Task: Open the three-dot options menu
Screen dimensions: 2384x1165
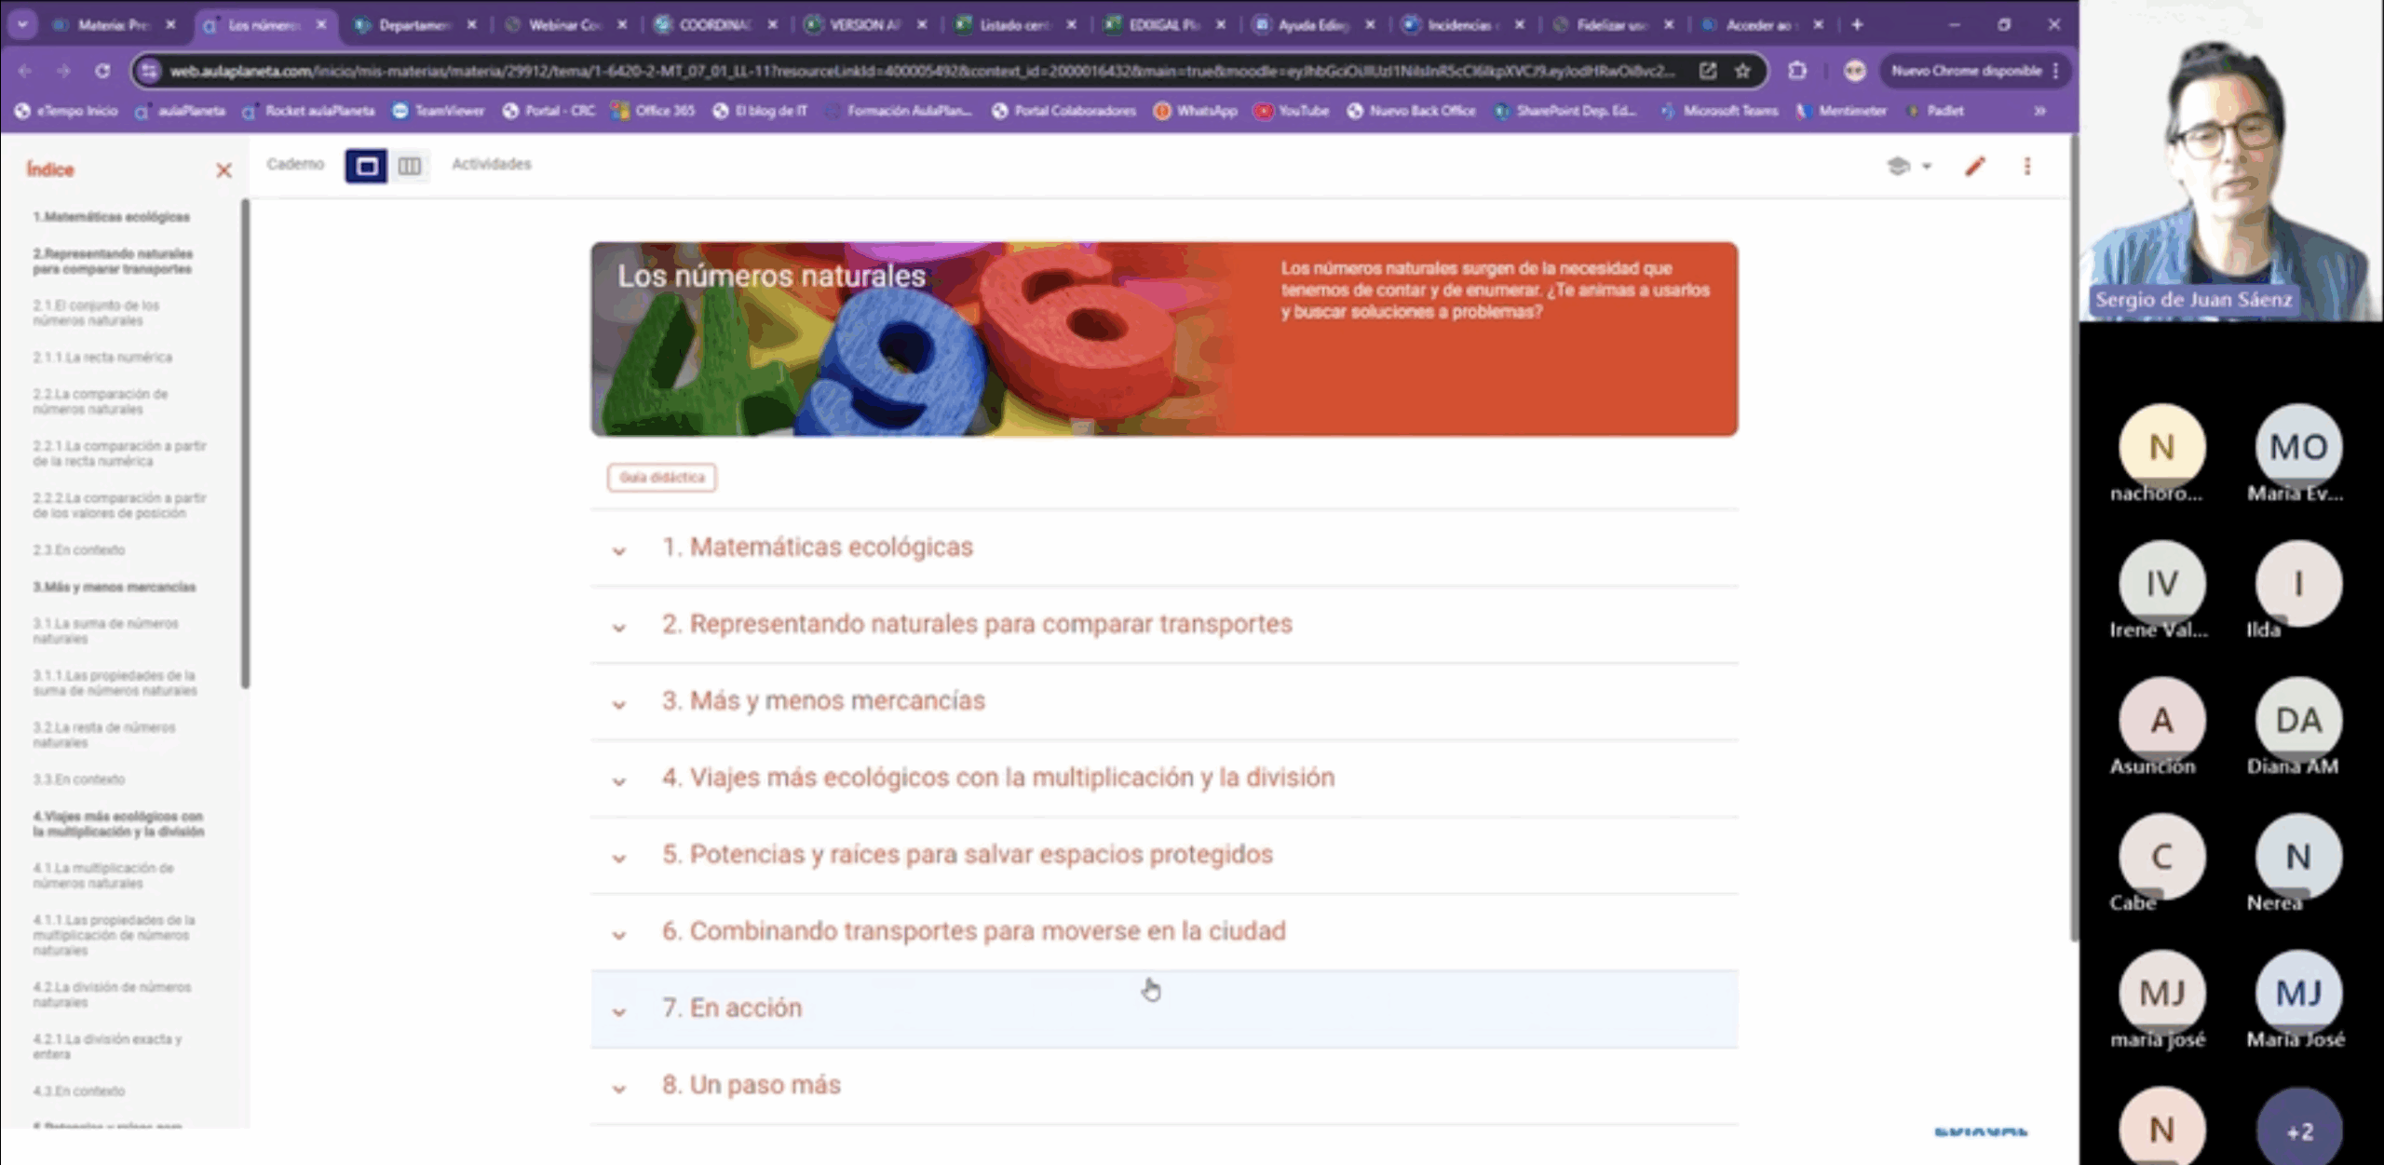Action: pyautogui.click(x=2026, y=166)
